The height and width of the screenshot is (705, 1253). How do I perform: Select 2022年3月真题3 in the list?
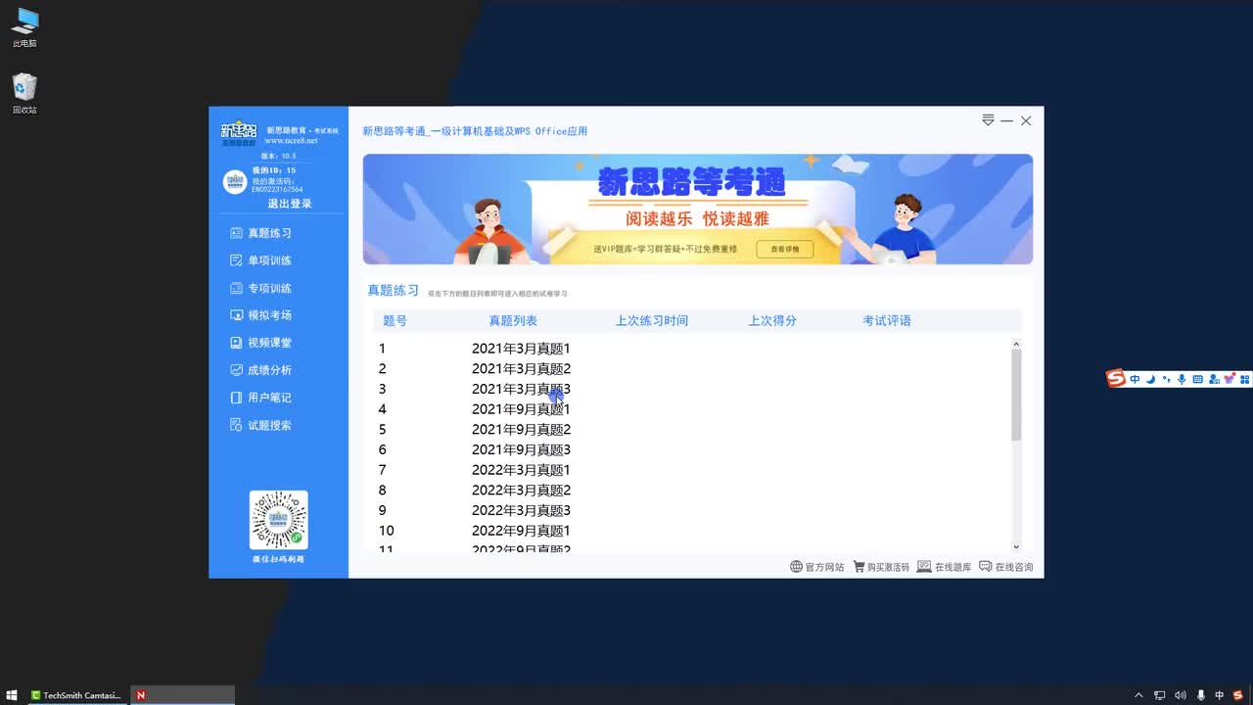tap(521, 510)
